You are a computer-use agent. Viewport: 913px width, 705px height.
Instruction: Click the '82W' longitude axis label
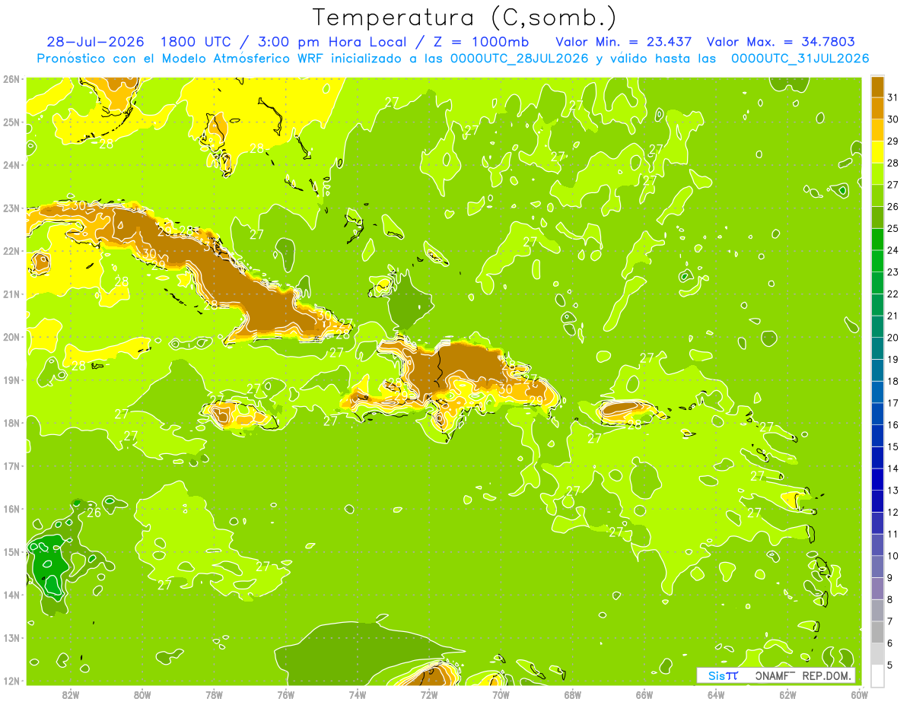(71, 694)
